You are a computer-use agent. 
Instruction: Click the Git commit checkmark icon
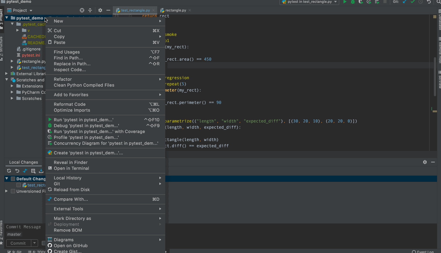(x=413, y=2)
